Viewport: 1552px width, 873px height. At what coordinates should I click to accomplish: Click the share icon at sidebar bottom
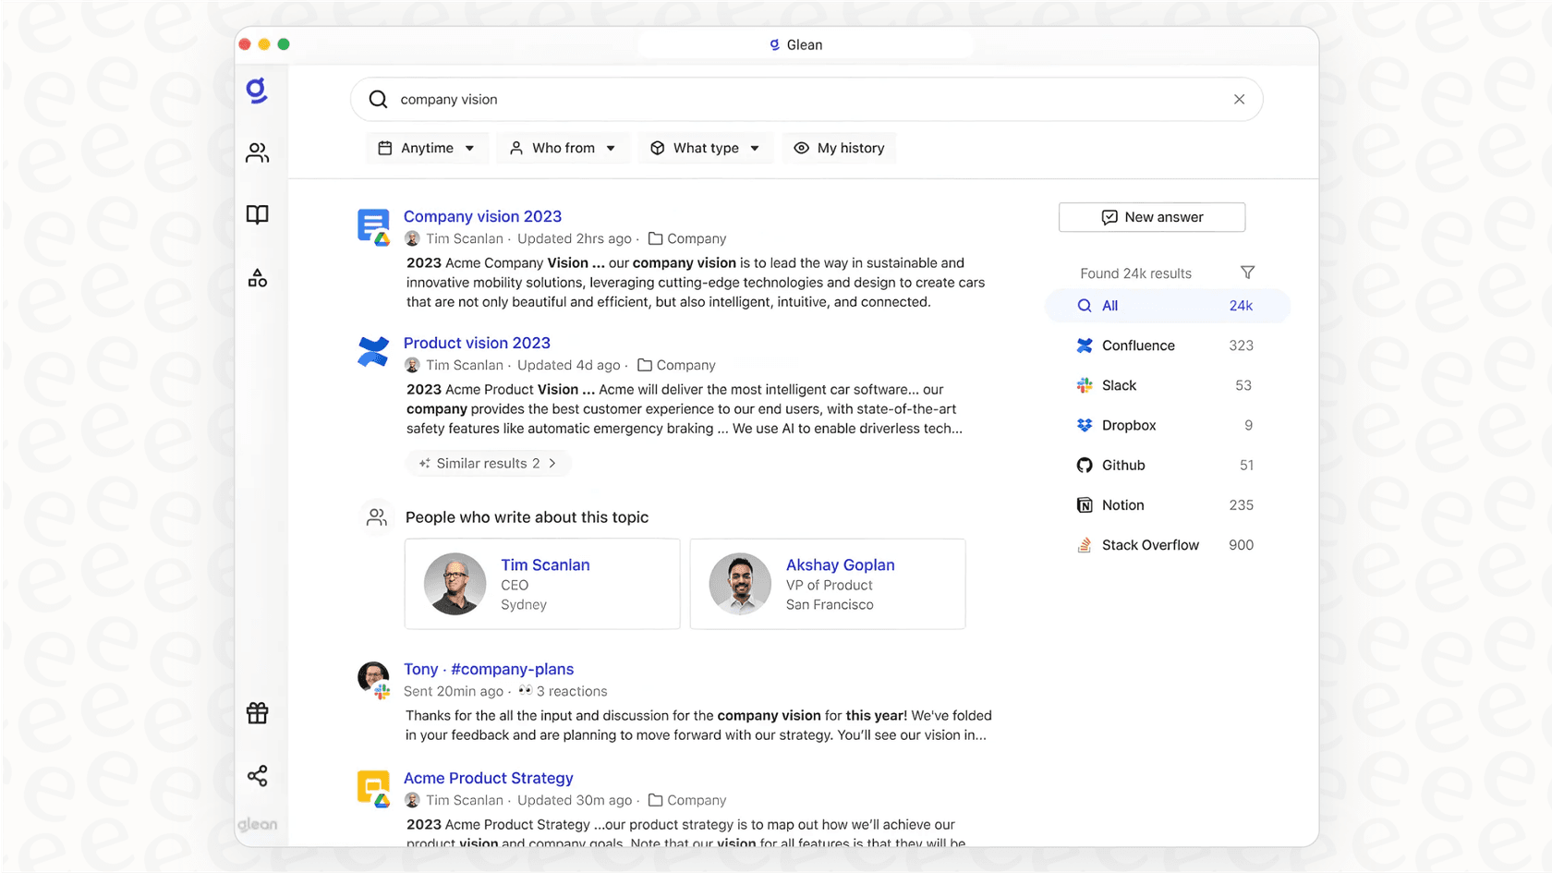tap(258, 776)
